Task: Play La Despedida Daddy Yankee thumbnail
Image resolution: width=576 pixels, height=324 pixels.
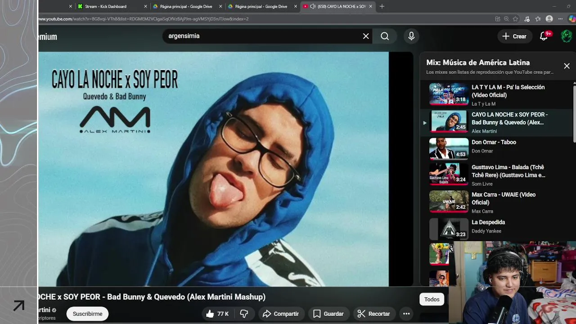Action: pos(449,229)
